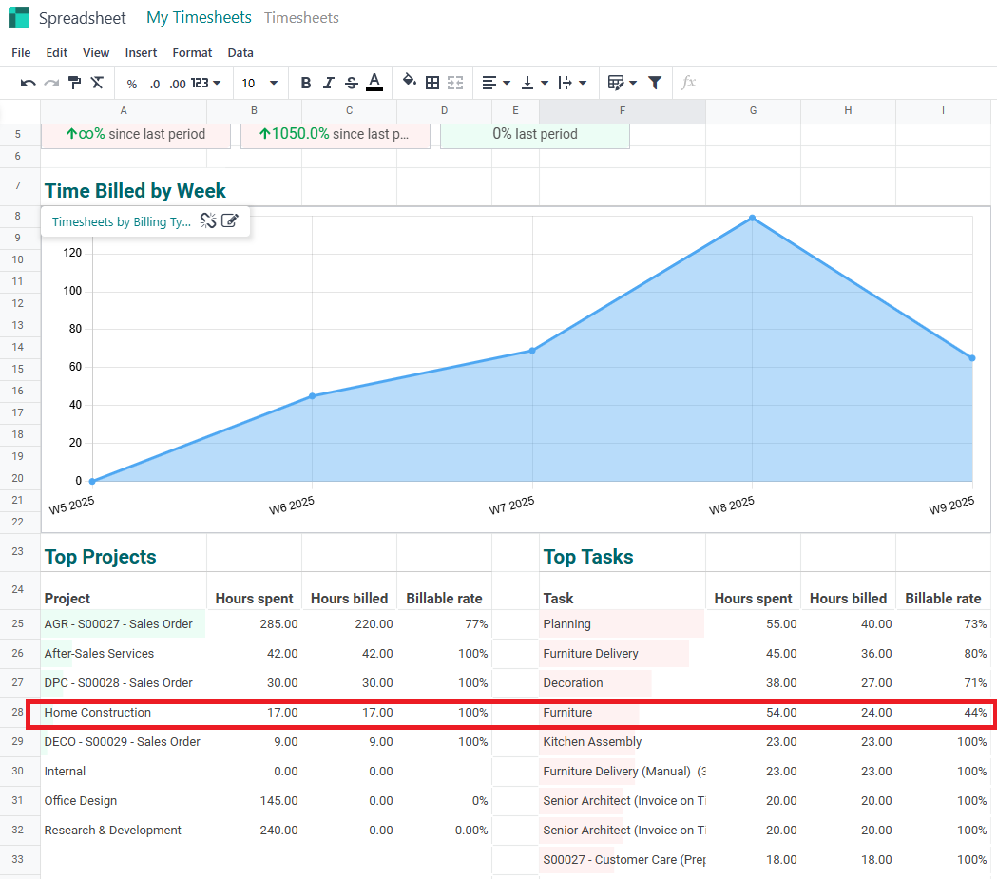The width and height of the screenshot is (997, 879).
Task: Click the Top Projects heading
Action: (101, 557)
